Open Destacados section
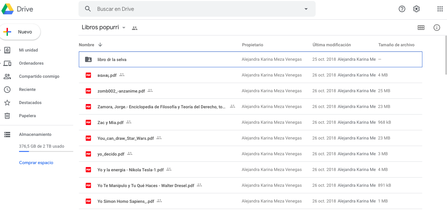The height and width of the screenshot is (212, 447). 30,103
